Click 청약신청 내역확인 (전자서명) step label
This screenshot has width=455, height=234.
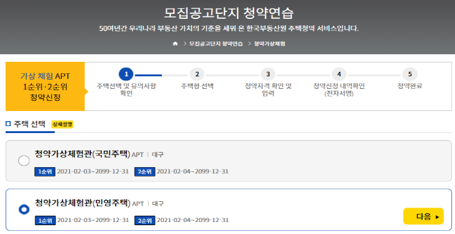click(339, 90)
